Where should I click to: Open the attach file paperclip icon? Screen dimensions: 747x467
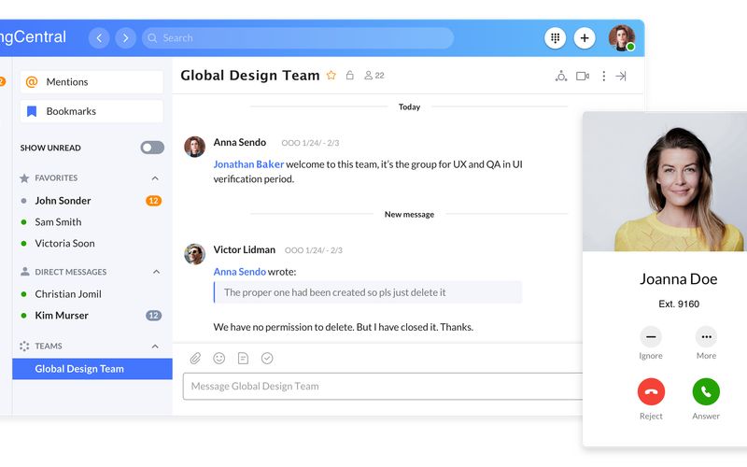click(195, 358)
